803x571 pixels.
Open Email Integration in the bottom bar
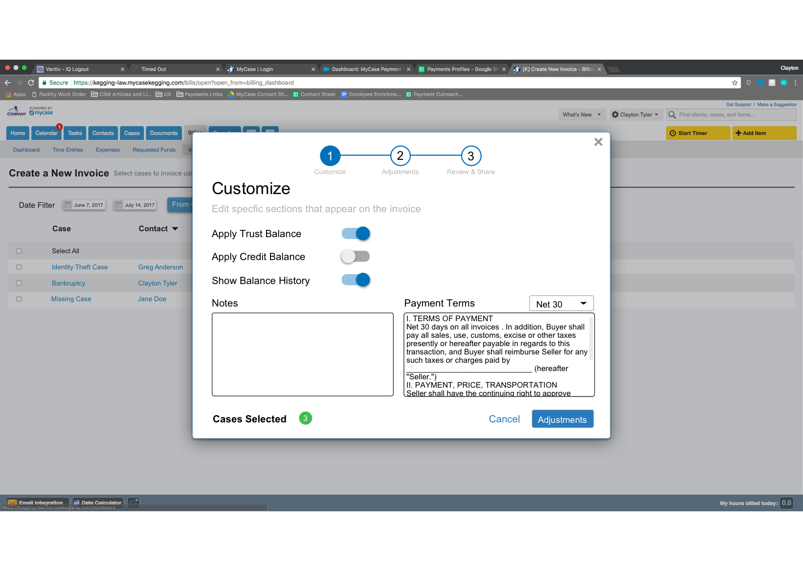click(37, 503)
